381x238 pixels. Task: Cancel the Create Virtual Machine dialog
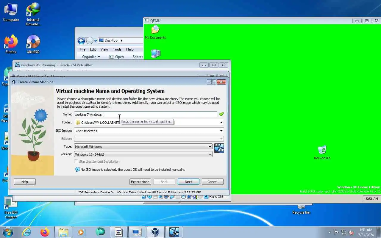pos(212,182)
